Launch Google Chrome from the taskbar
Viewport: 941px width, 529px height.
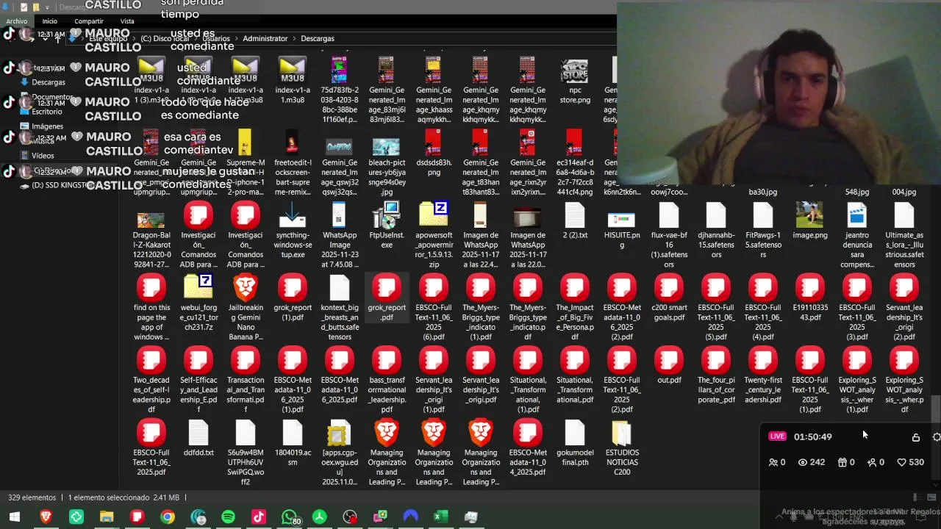tap(168, 517)
